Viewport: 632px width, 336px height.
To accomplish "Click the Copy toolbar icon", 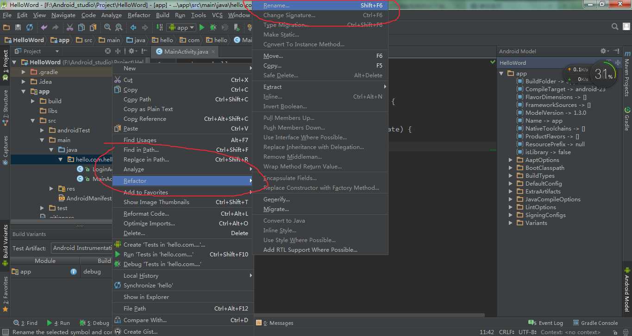I will (x=81, y=28).
